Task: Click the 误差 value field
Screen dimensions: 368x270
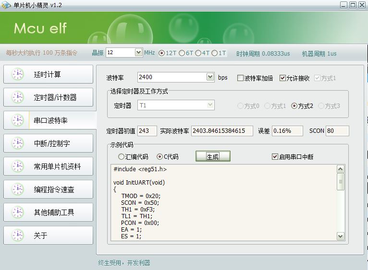Action: tap(287, 131)
